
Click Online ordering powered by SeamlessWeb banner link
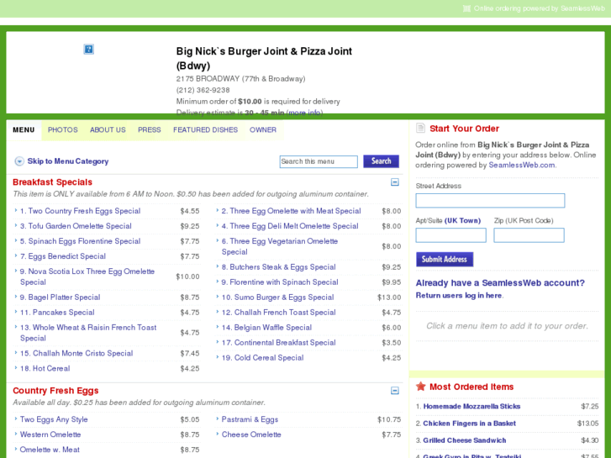540,8
